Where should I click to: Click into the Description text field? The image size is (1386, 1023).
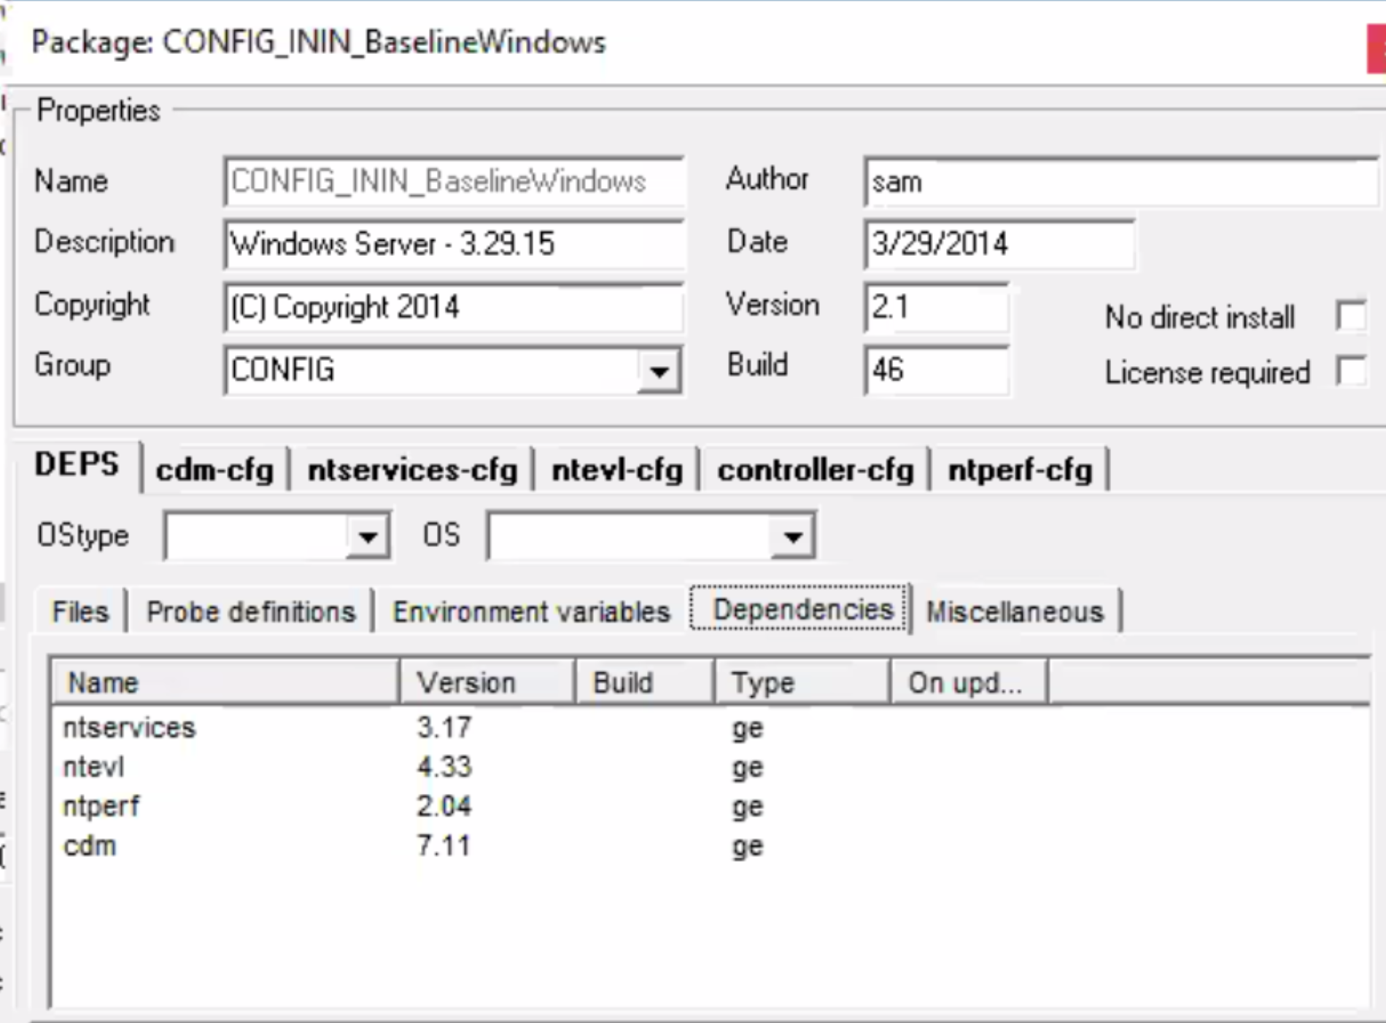[452, 244]
